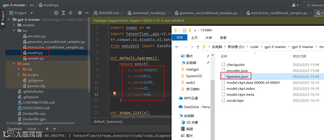324x140 pixels.
Task: Select generate_unconditional_samples.py in the project tree
Action: click(56, 42)
